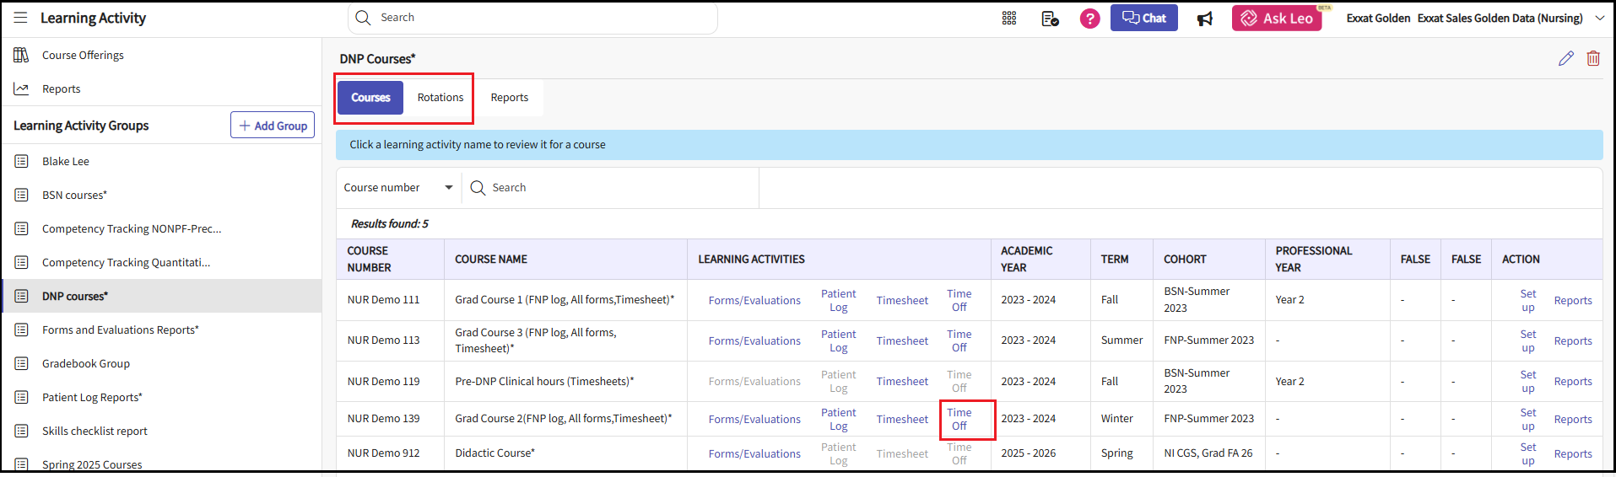Click the document checklist icon in header
The image size is (1616, 477).
1050,19
